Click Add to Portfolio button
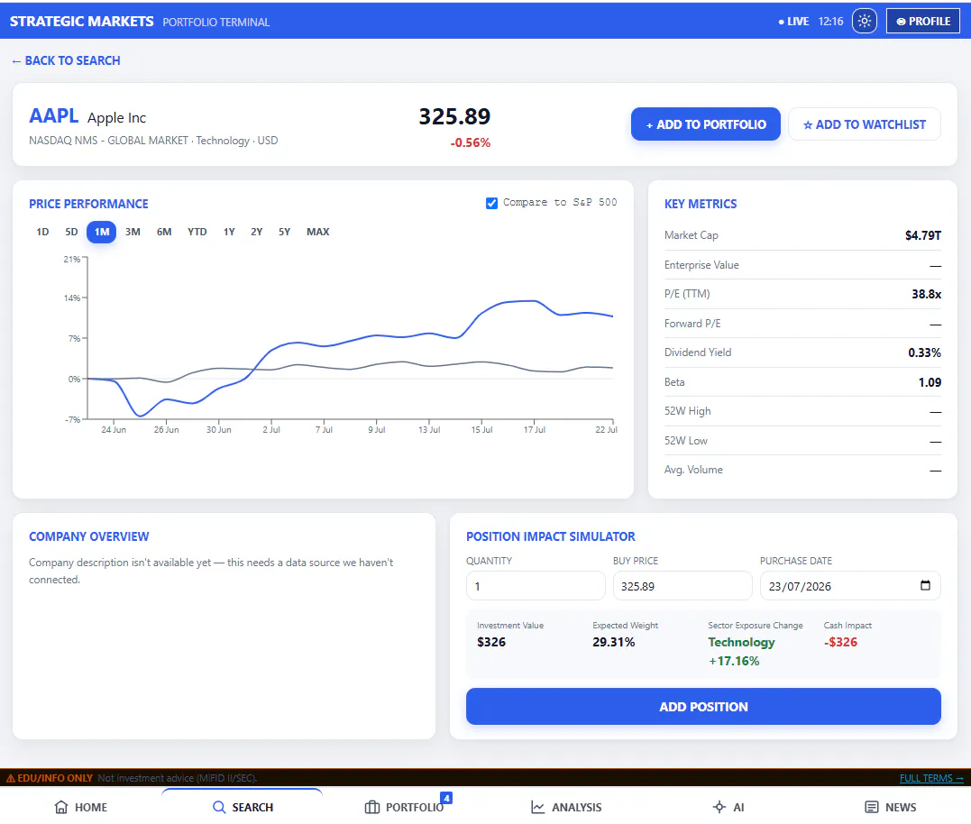 click(705, 124)
